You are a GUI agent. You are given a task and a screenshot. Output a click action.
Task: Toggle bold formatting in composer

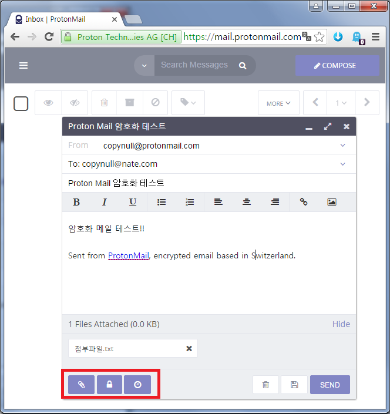coord(76,202)
